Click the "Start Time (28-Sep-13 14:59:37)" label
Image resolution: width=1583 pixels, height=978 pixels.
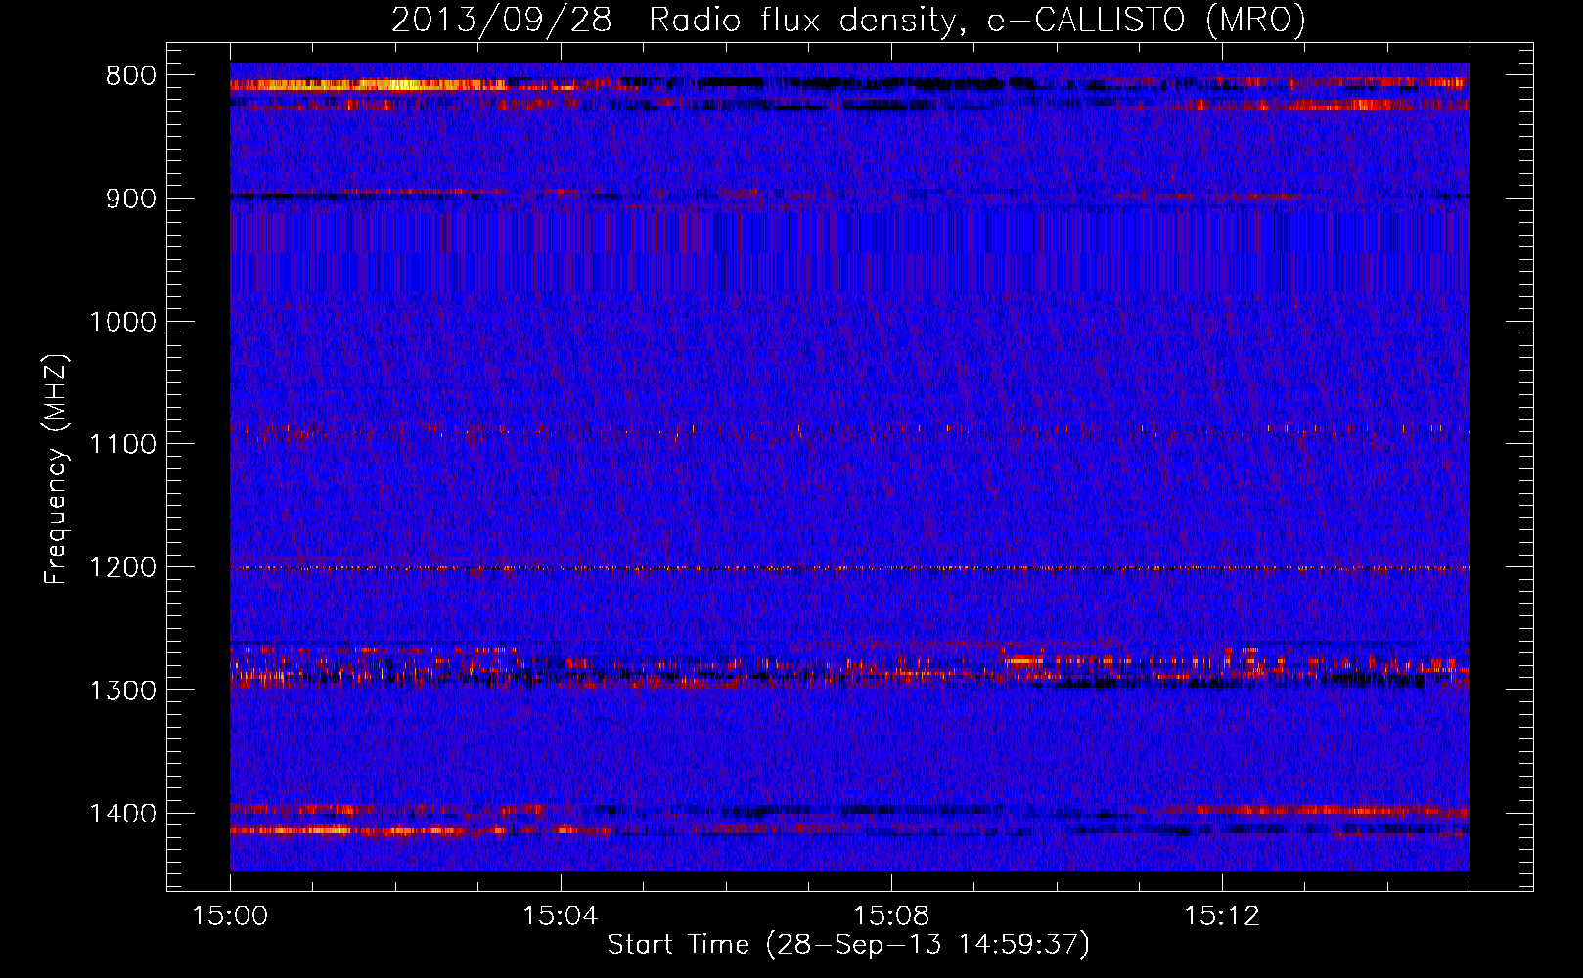[848, 945]
